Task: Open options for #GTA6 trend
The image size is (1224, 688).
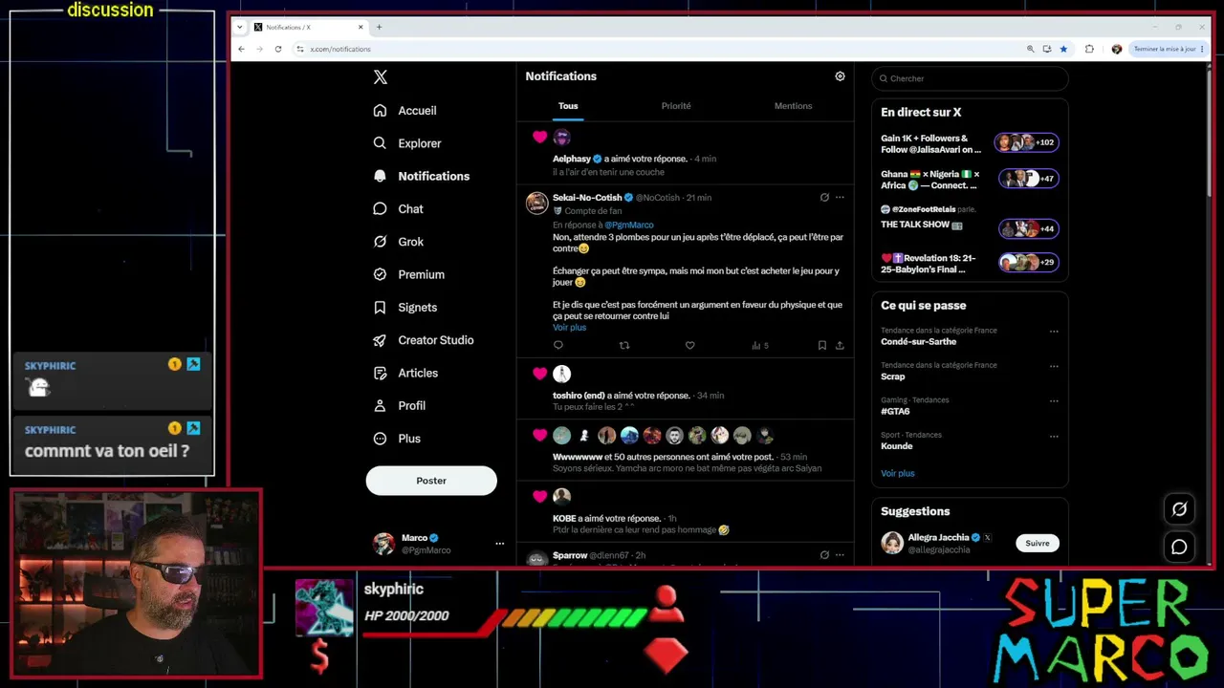Action: (1054, 401)
